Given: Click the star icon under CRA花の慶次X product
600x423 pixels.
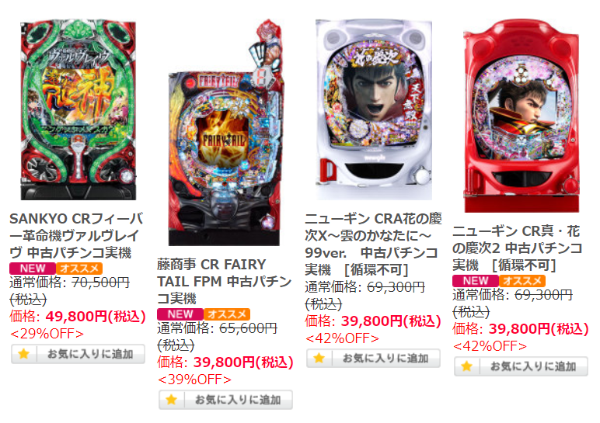Looking at the screenshot, I should 319,359.
